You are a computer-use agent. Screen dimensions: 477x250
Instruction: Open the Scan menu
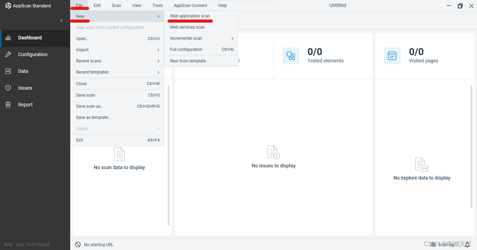116,6
